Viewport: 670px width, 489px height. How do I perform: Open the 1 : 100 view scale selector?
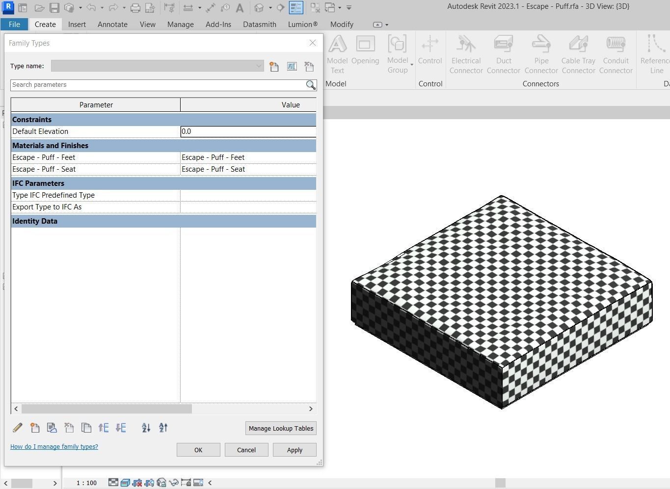tap(86, 483)
